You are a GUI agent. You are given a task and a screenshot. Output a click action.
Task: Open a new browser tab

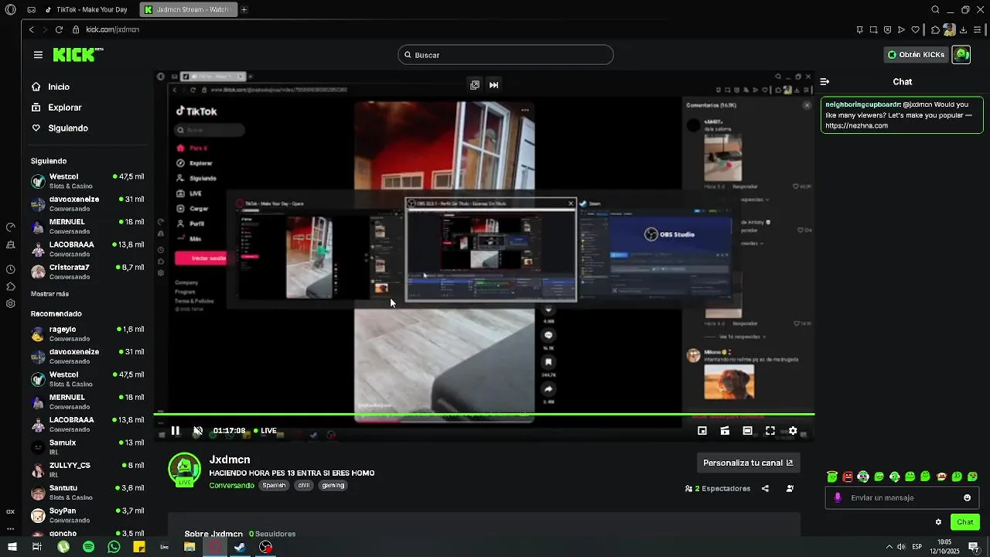point(244,10)
